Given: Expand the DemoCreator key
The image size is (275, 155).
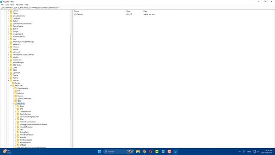Looking at the screenshot, I should coord(9,26).
